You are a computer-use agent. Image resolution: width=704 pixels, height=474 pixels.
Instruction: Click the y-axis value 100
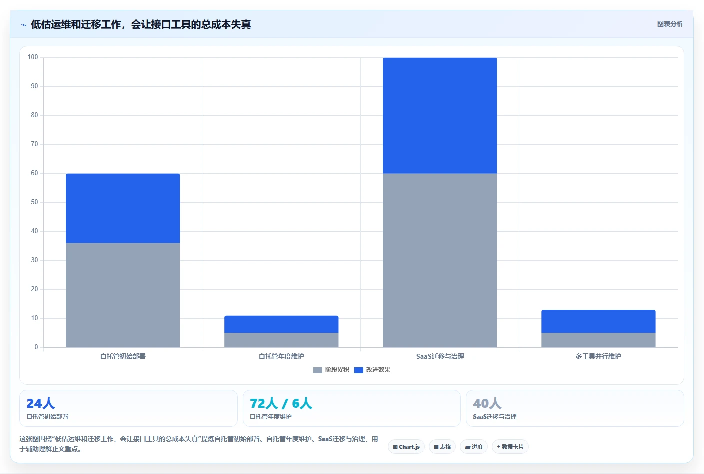33,57
